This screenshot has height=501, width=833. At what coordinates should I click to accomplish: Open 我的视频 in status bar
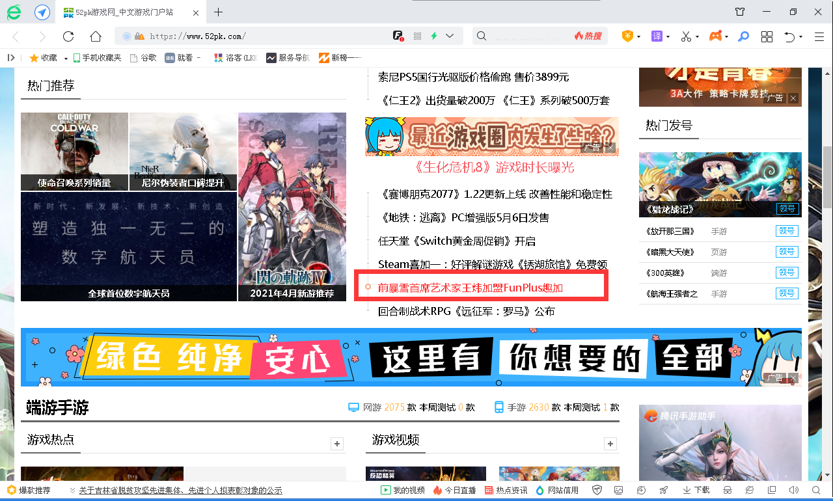click(x=403, y=490)
